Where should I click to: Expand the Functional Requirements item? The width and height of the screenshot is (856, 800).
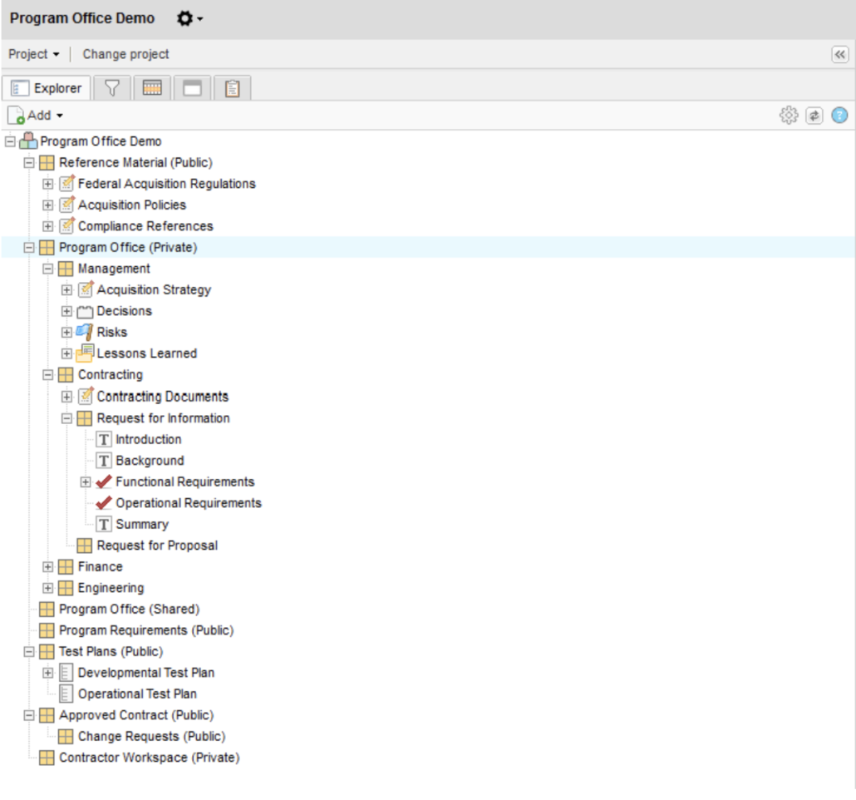point(84,481)
